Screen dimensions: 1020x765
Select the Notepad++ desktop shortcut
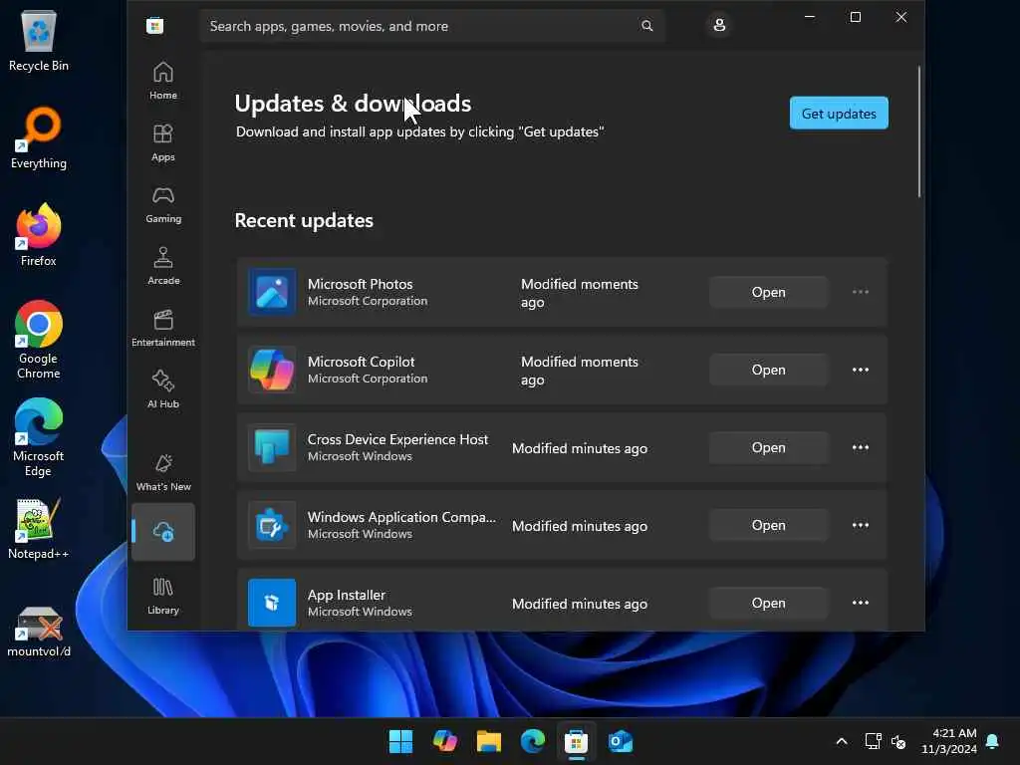pos(39,529)
